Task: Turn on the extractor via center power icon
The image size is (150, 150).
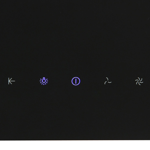Action: point(76,81)
